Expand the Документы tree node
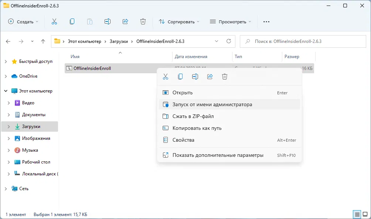The height and width of the screenshot is (219, 371). click(9, 115)
